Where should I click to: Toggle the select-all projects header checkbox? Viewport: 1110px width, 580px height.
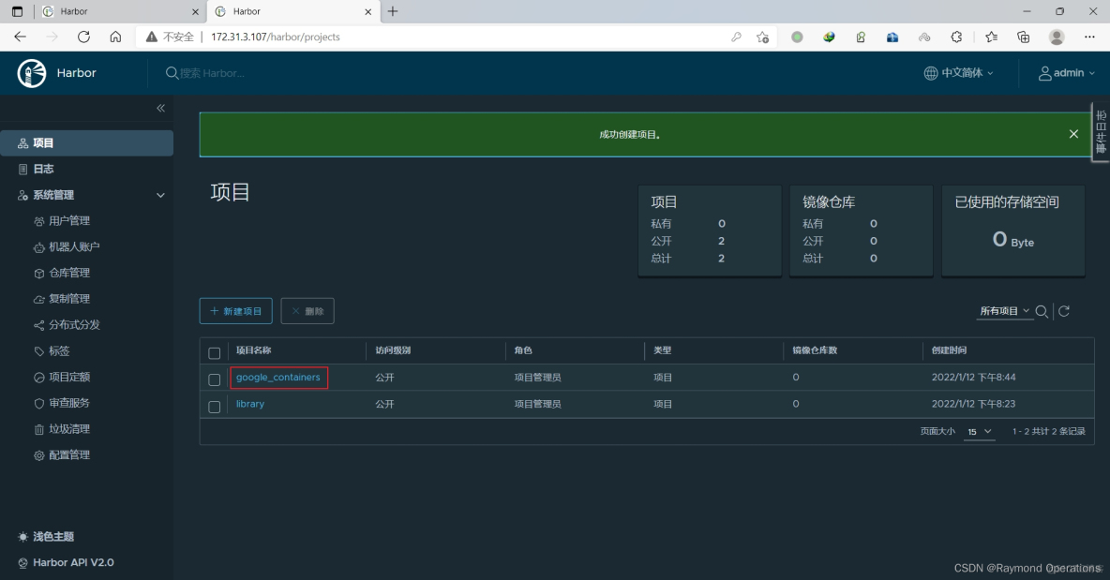coord(215,352)
